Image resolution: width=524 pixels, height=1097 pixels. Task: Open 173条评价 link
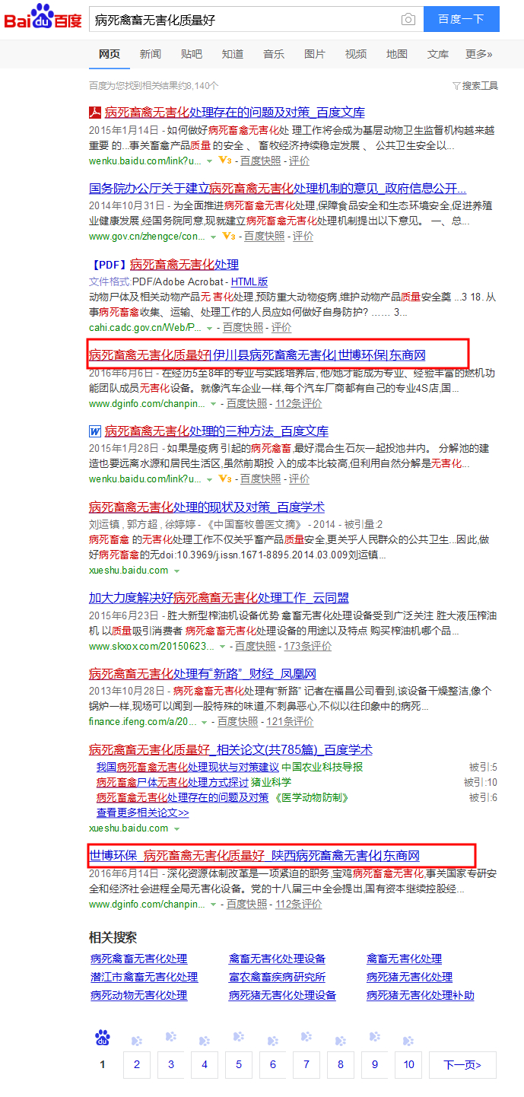tap(308, 646)
